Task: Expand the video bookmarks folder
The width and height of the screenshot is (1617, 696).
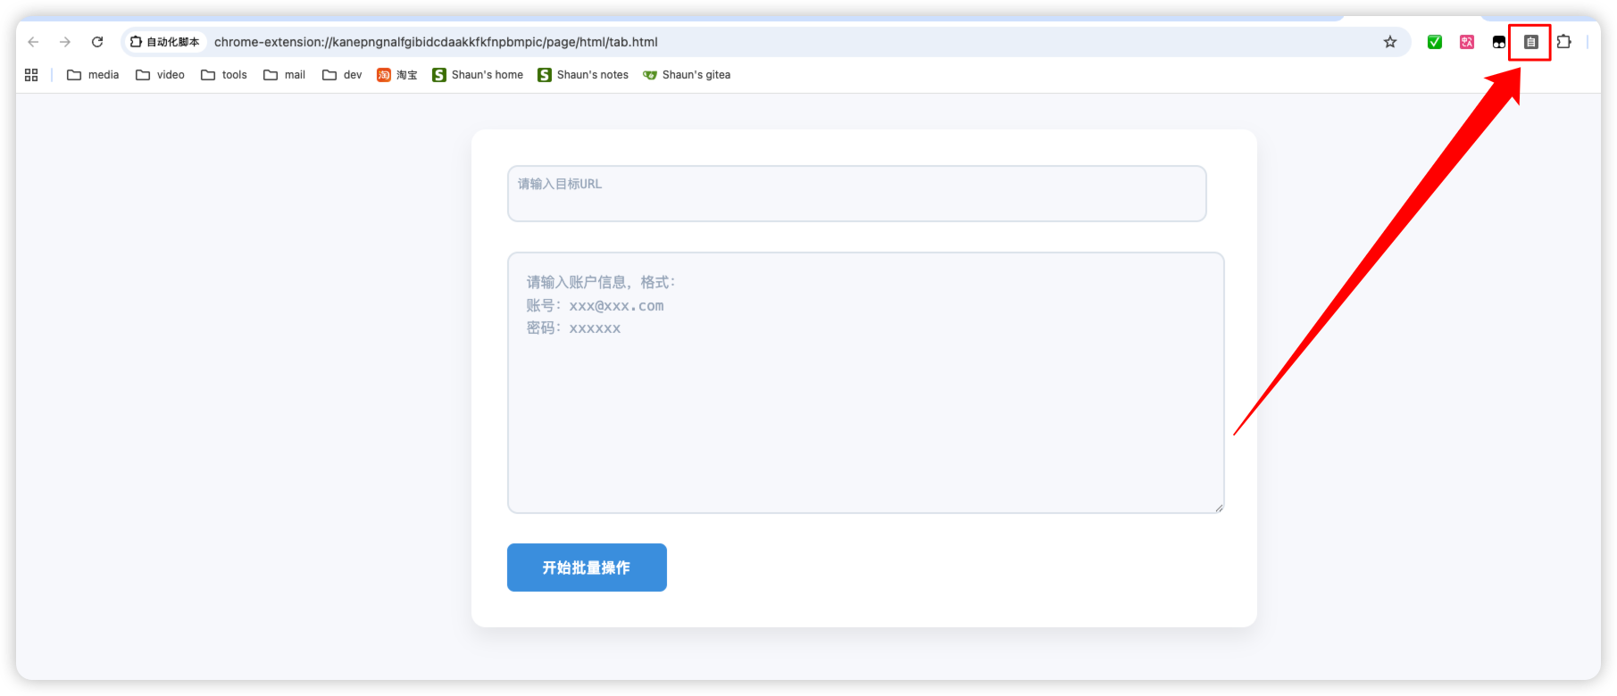Action: (161, 75)
